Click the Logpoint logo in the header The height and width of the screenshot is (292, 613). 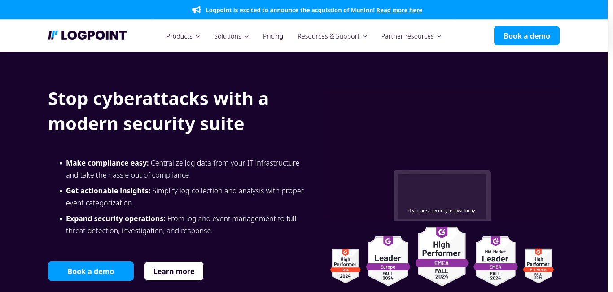(x=87, y=35)
